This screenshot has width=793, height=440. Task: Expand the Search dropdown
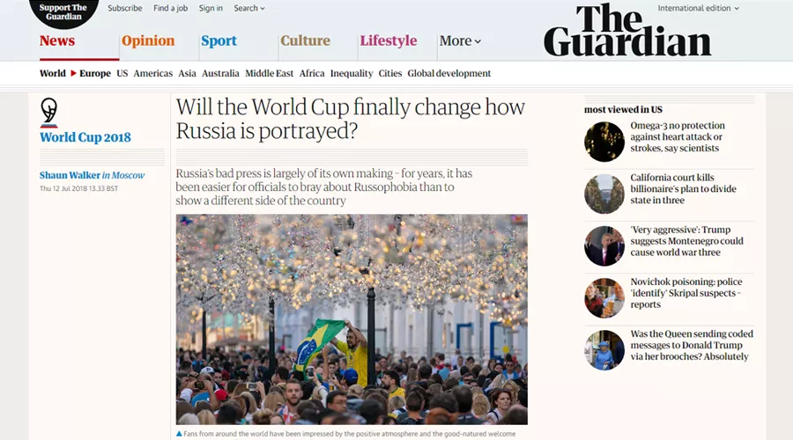click(x=248, y=8)
